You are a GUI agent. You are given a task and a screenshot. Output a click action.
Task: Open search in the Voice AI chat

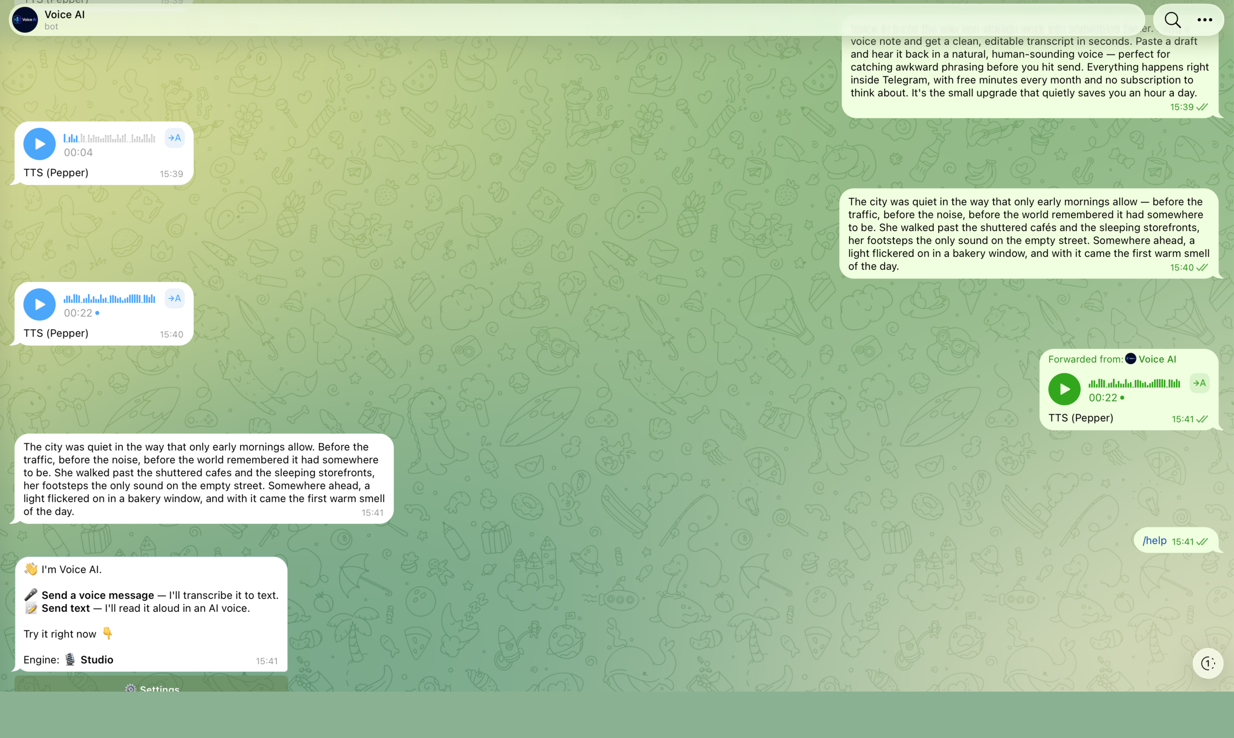[1172, 20]
